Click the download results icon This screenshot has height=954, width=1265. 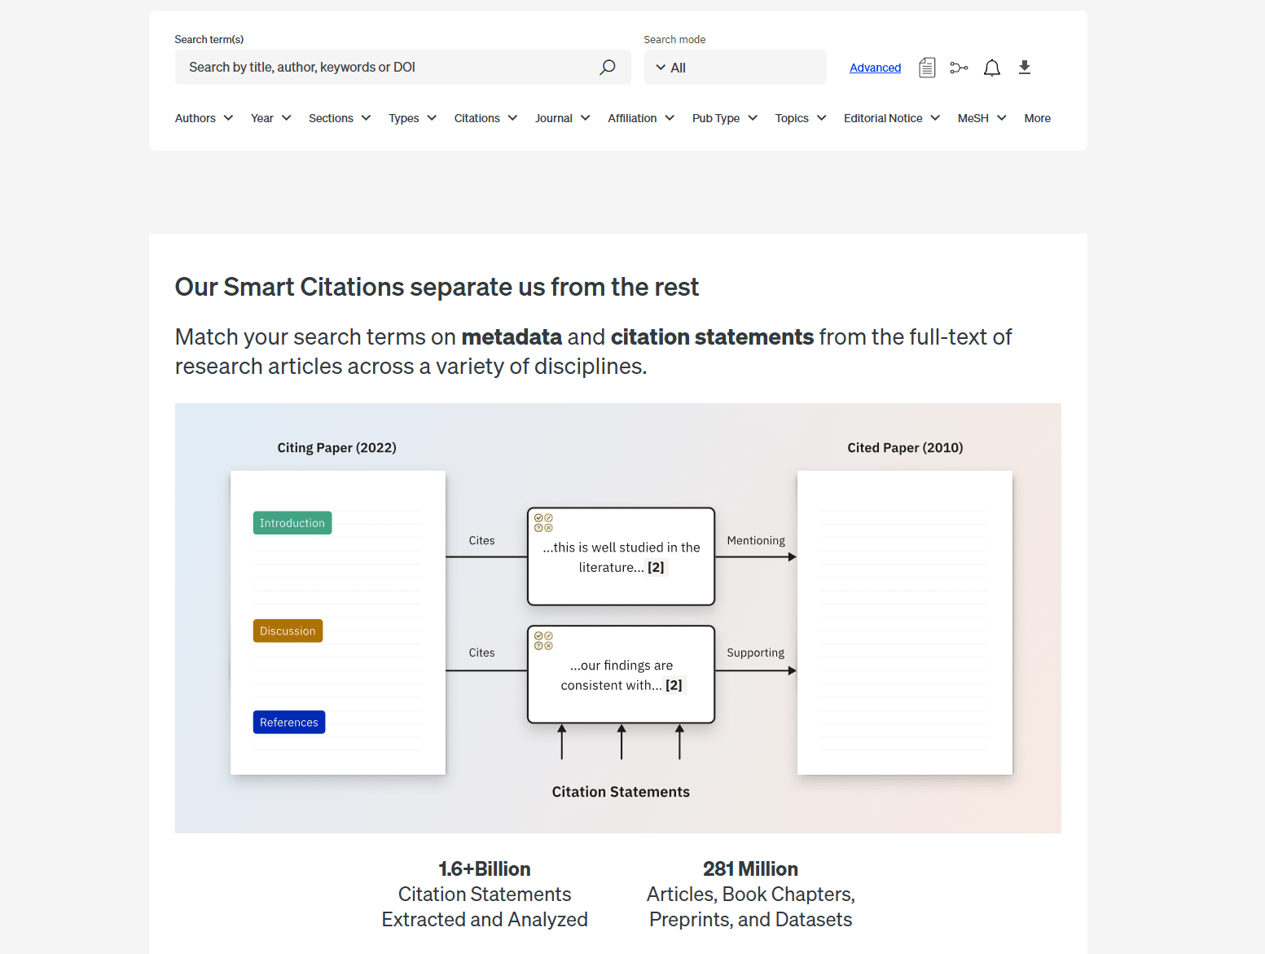point(1025,68)
